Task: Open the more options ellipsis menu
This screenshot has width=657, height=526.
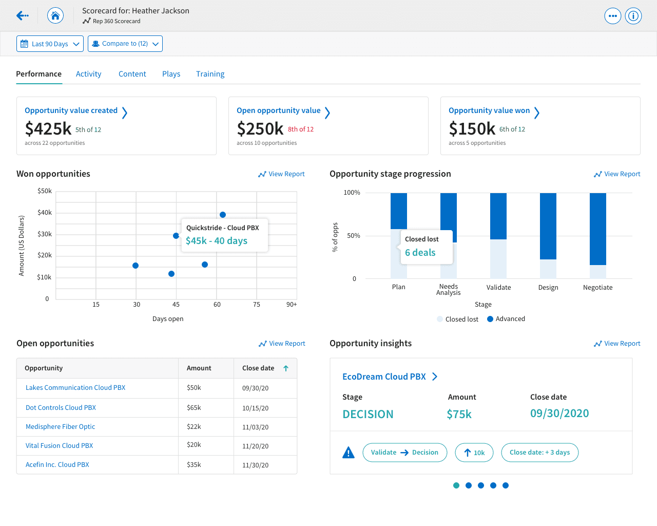Action: [x=612, y=16]
